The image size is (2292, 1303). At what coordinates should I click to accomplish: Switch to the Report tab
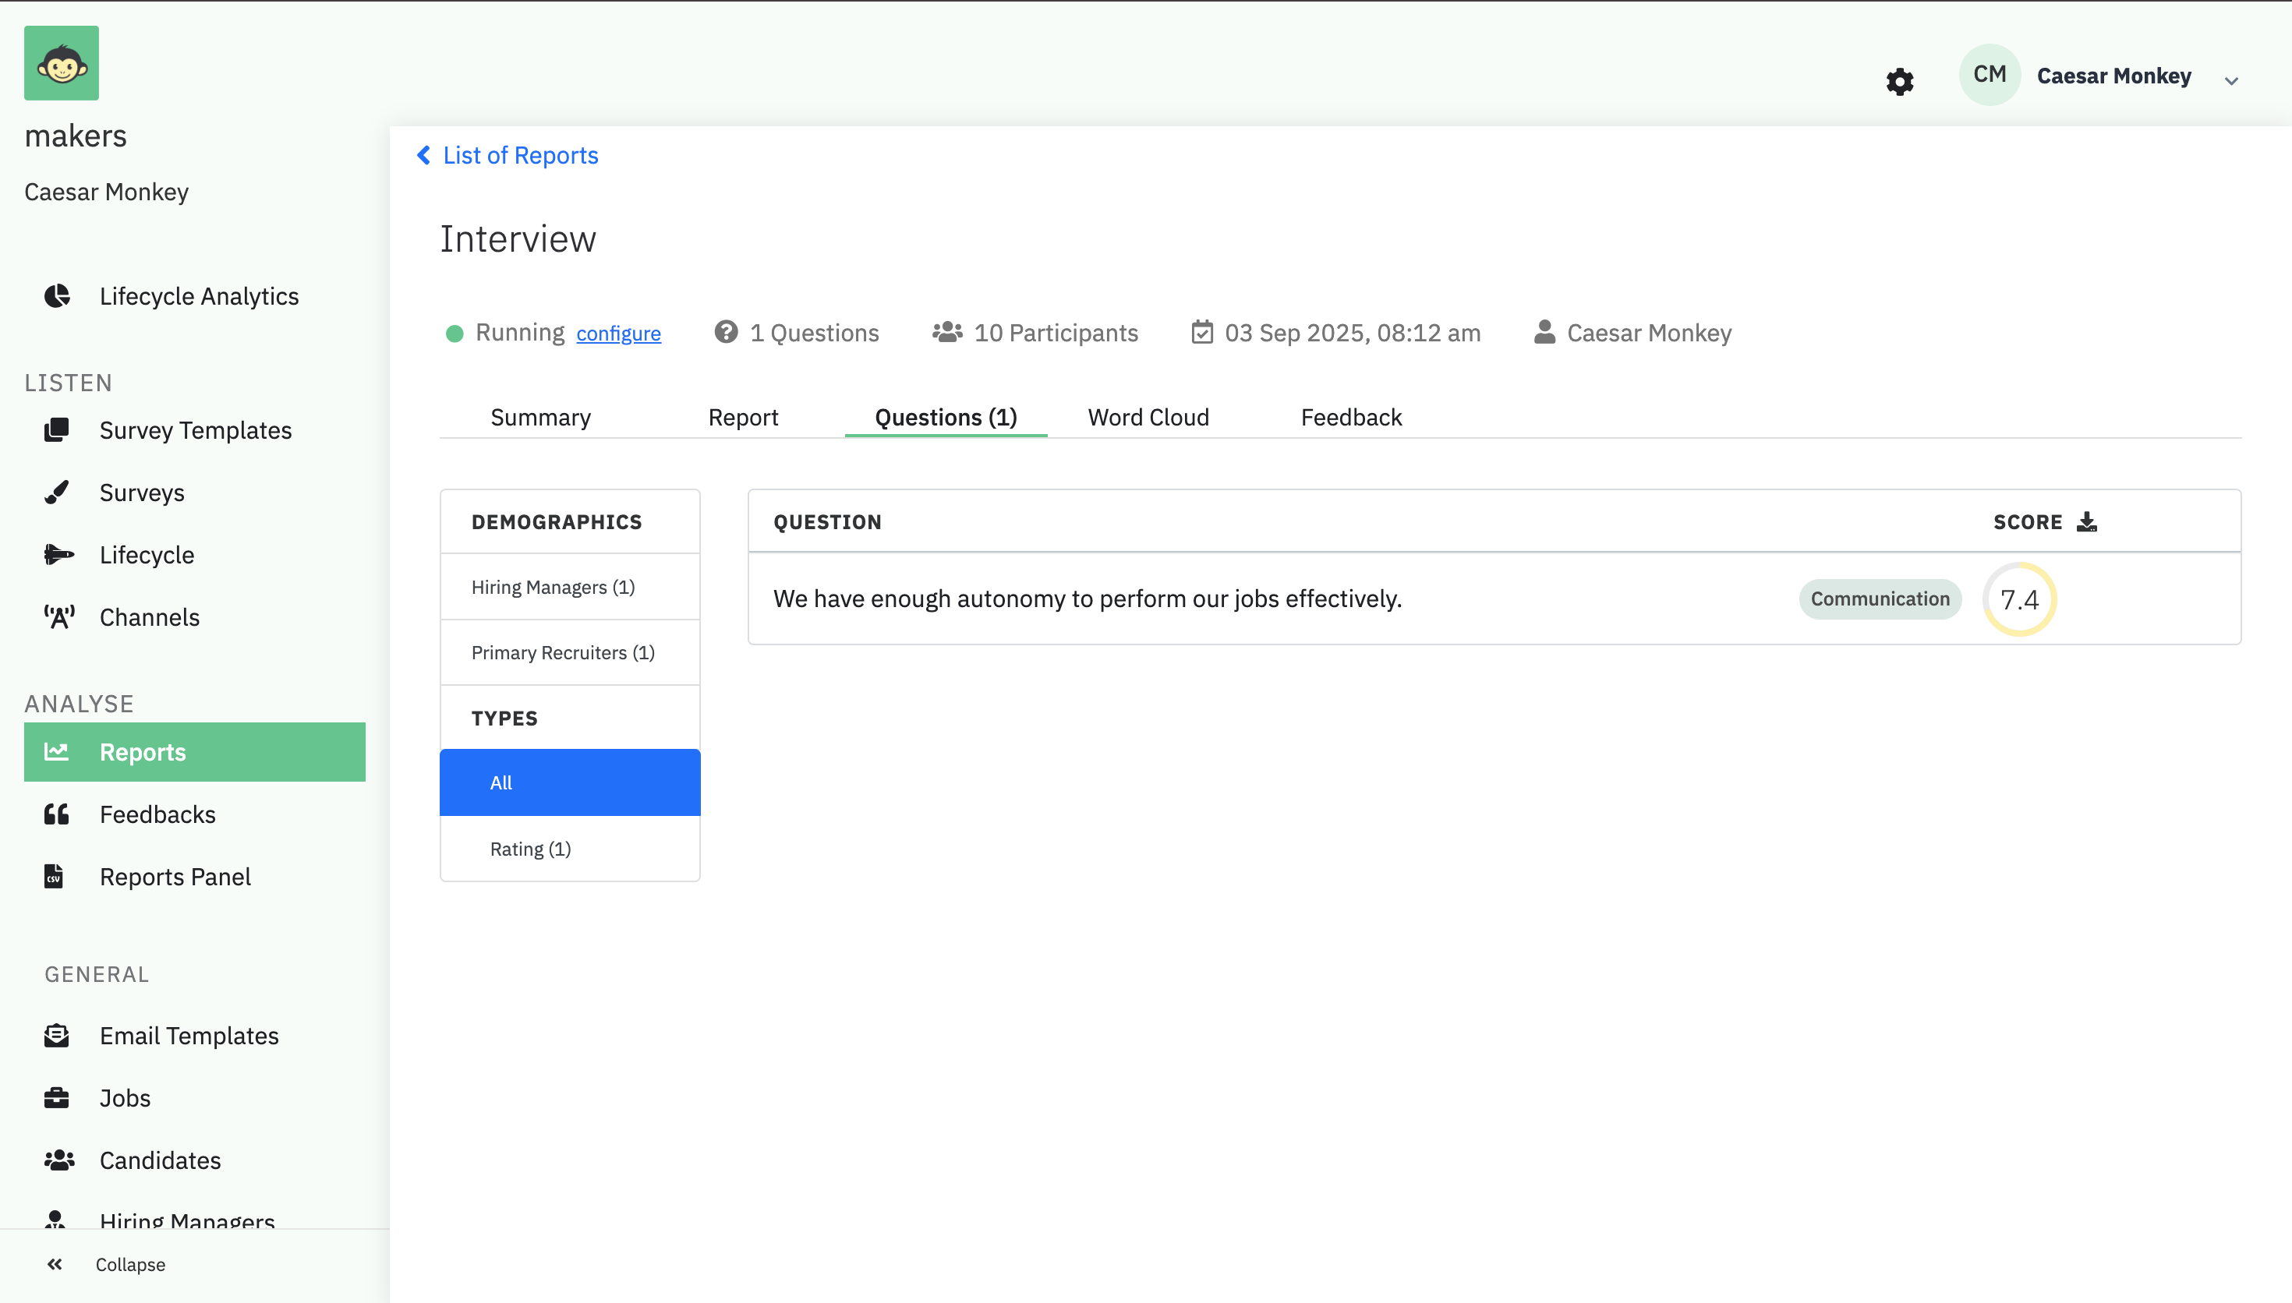[x=743, y=417]
